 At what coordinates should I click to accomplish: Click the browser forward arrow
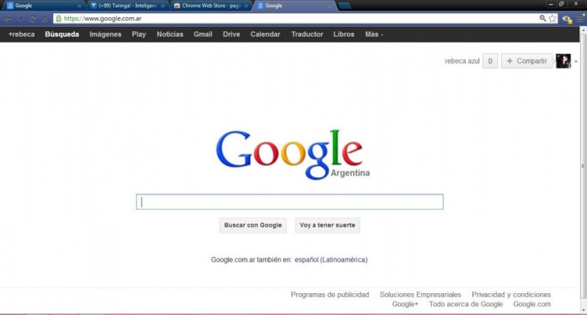coord(20,18)
